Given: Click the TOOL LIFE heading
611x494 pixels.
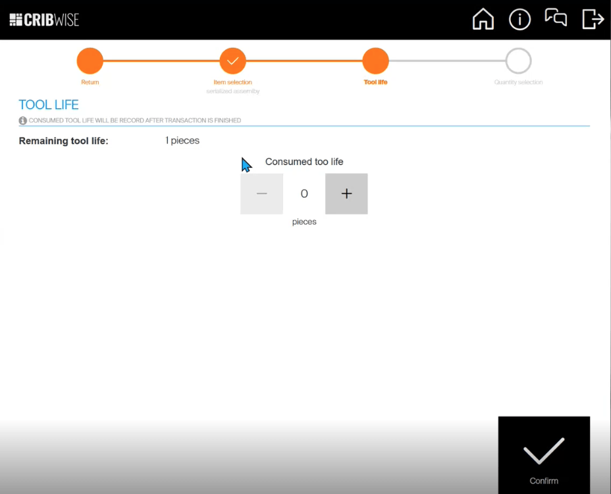Looking at the screenshot, I should tap(49, 105).
